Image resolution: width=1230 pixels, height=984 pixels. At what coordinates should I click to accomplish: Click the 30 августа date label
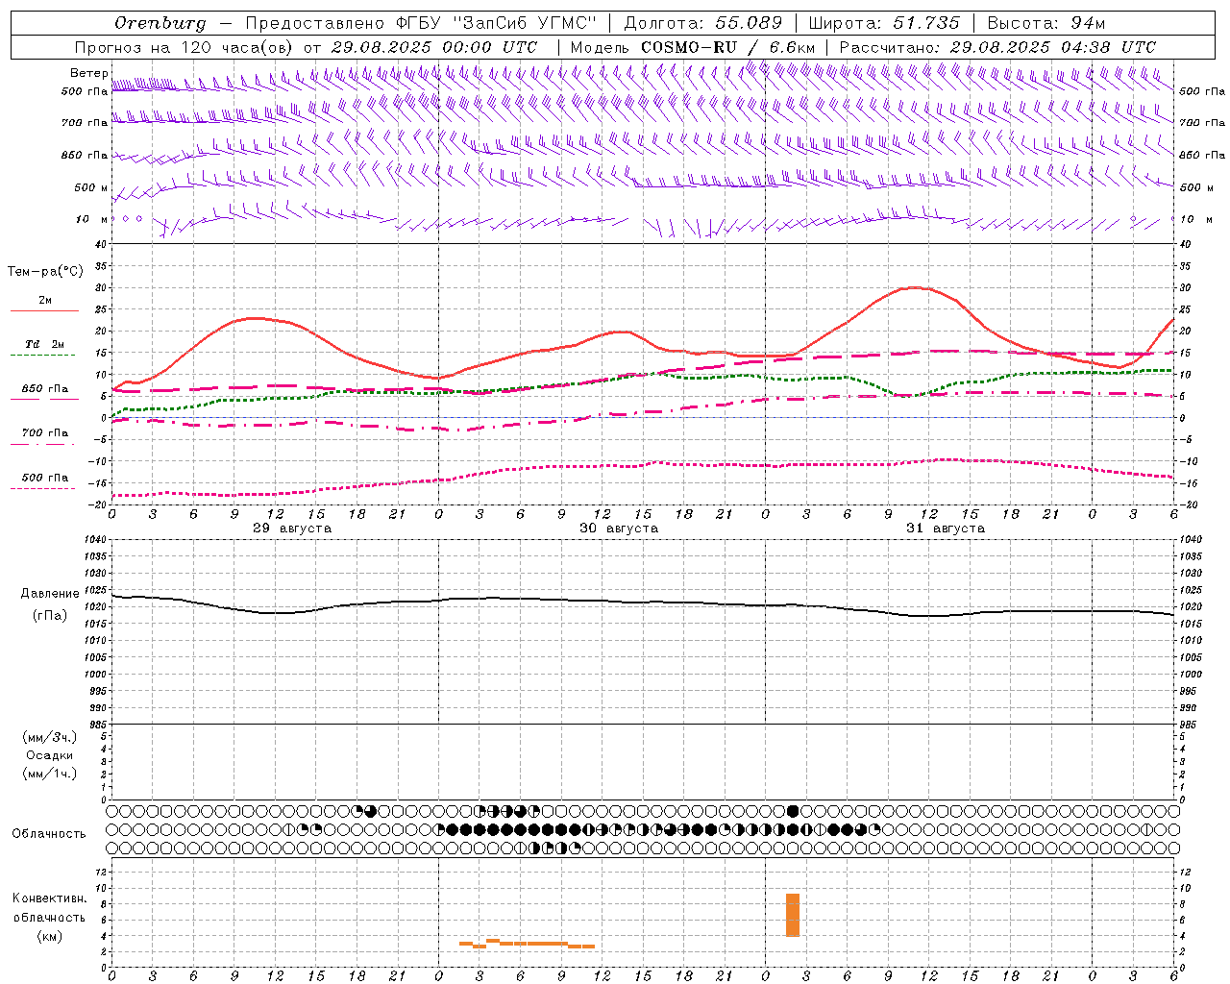619,529
